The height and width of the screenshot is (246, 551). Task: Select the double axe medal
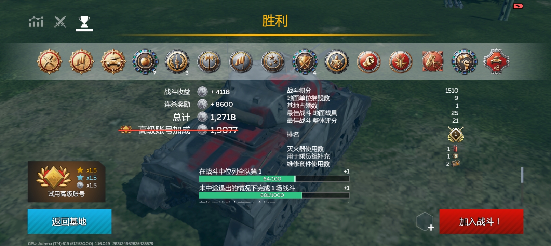tap(209, 62)
